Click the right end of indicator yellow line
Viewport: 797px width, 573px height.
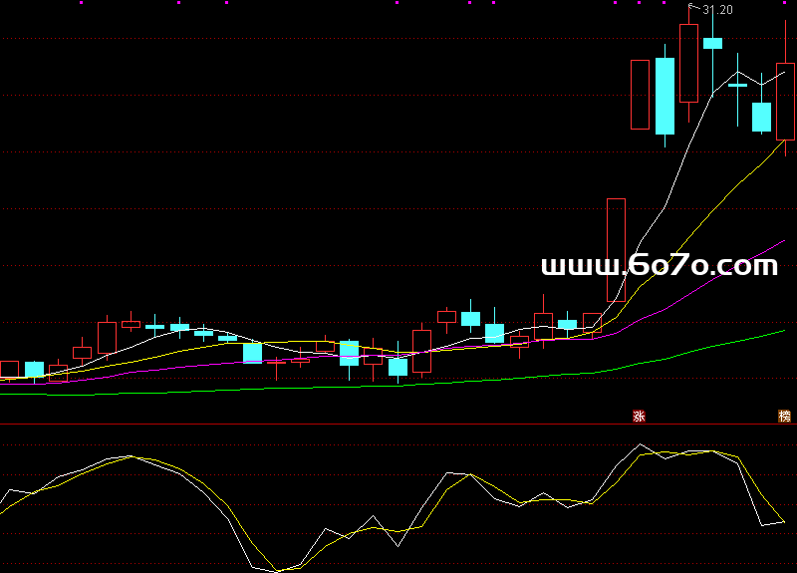783,519
